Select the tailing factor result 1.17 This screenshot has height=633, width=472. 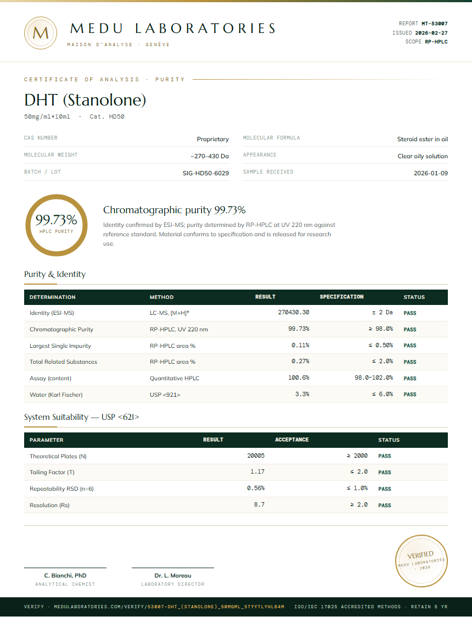[x=257, y=472]
